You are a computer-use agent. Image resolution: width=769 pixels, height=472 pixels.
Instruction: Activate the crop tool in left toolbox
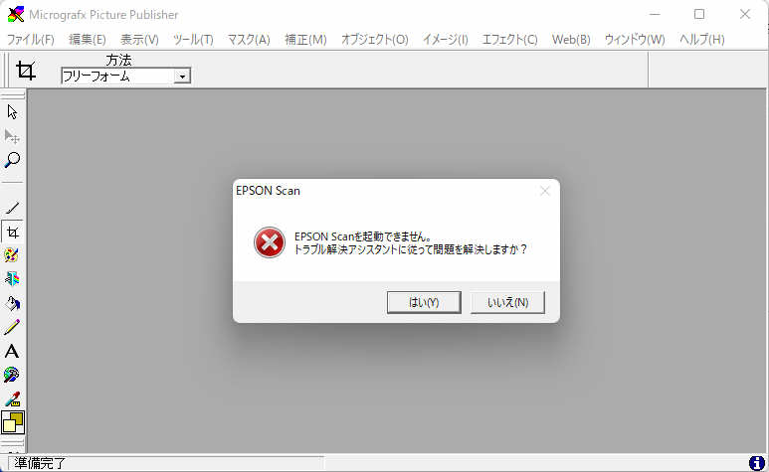point(12,233)
